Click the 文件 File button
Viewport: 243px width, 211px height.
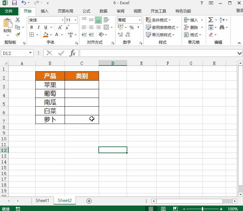tap(9, 11)
